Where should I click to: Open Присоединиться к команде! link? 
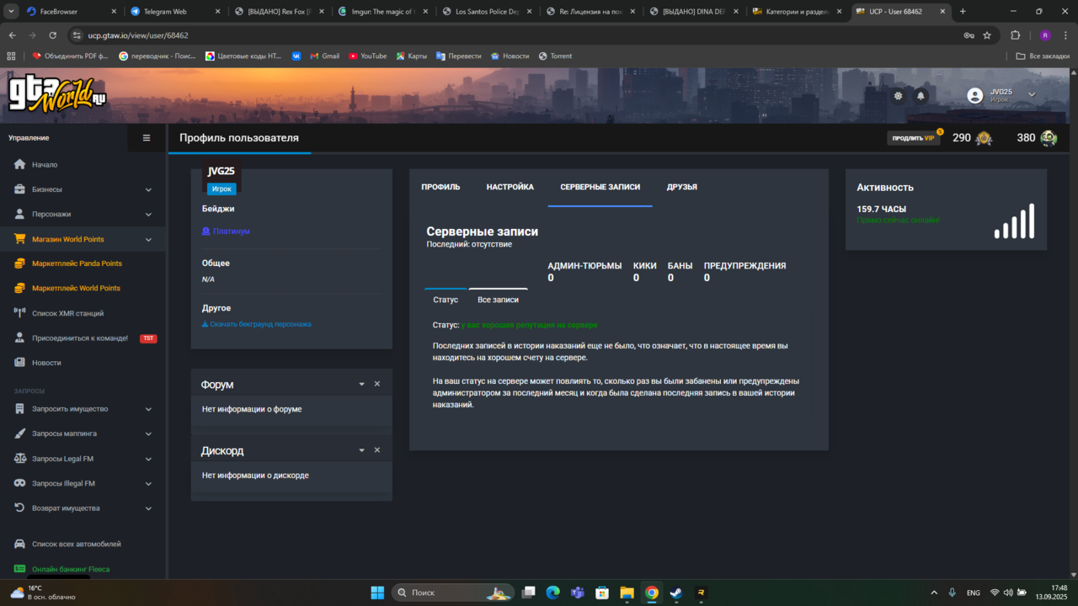pos(80,338)
